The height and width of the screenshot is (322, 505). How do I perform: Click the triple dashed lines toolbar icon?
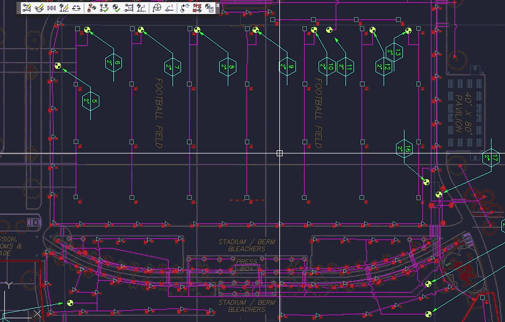[52, 8]
